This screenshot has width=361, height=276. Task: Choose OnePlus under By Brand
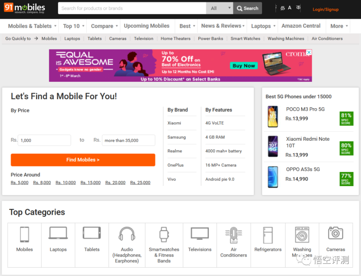pos(175,165)
